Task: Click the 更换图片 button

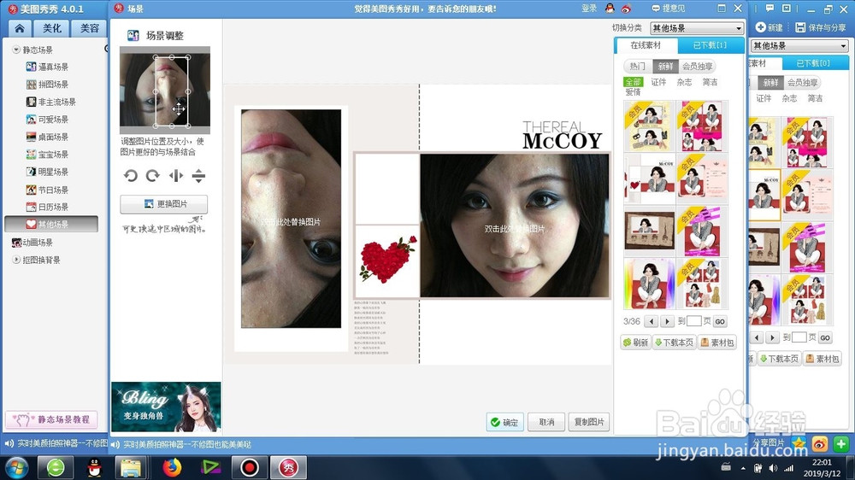Action: coord(163,204)
